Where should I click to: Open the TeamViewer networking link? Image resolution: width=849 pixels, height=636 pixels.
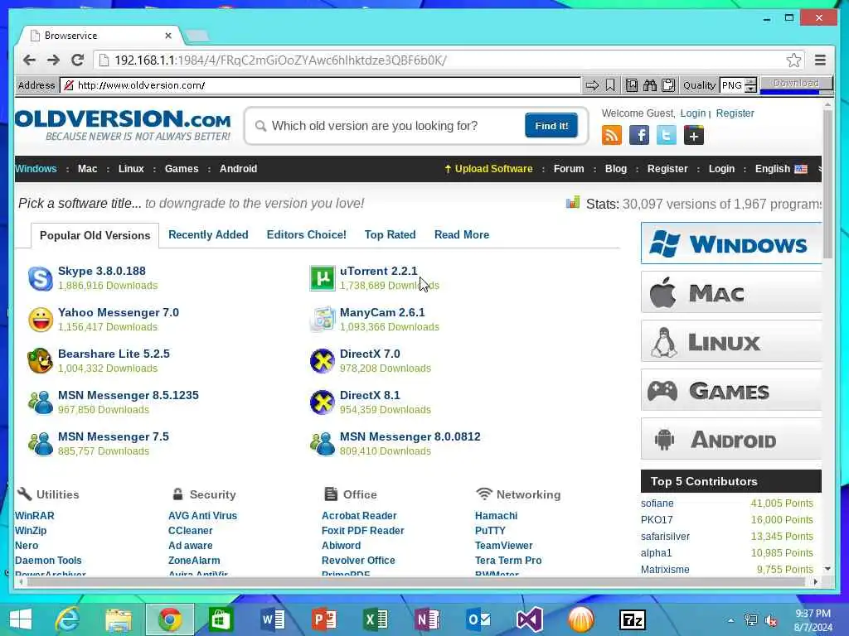click(503, 545)
